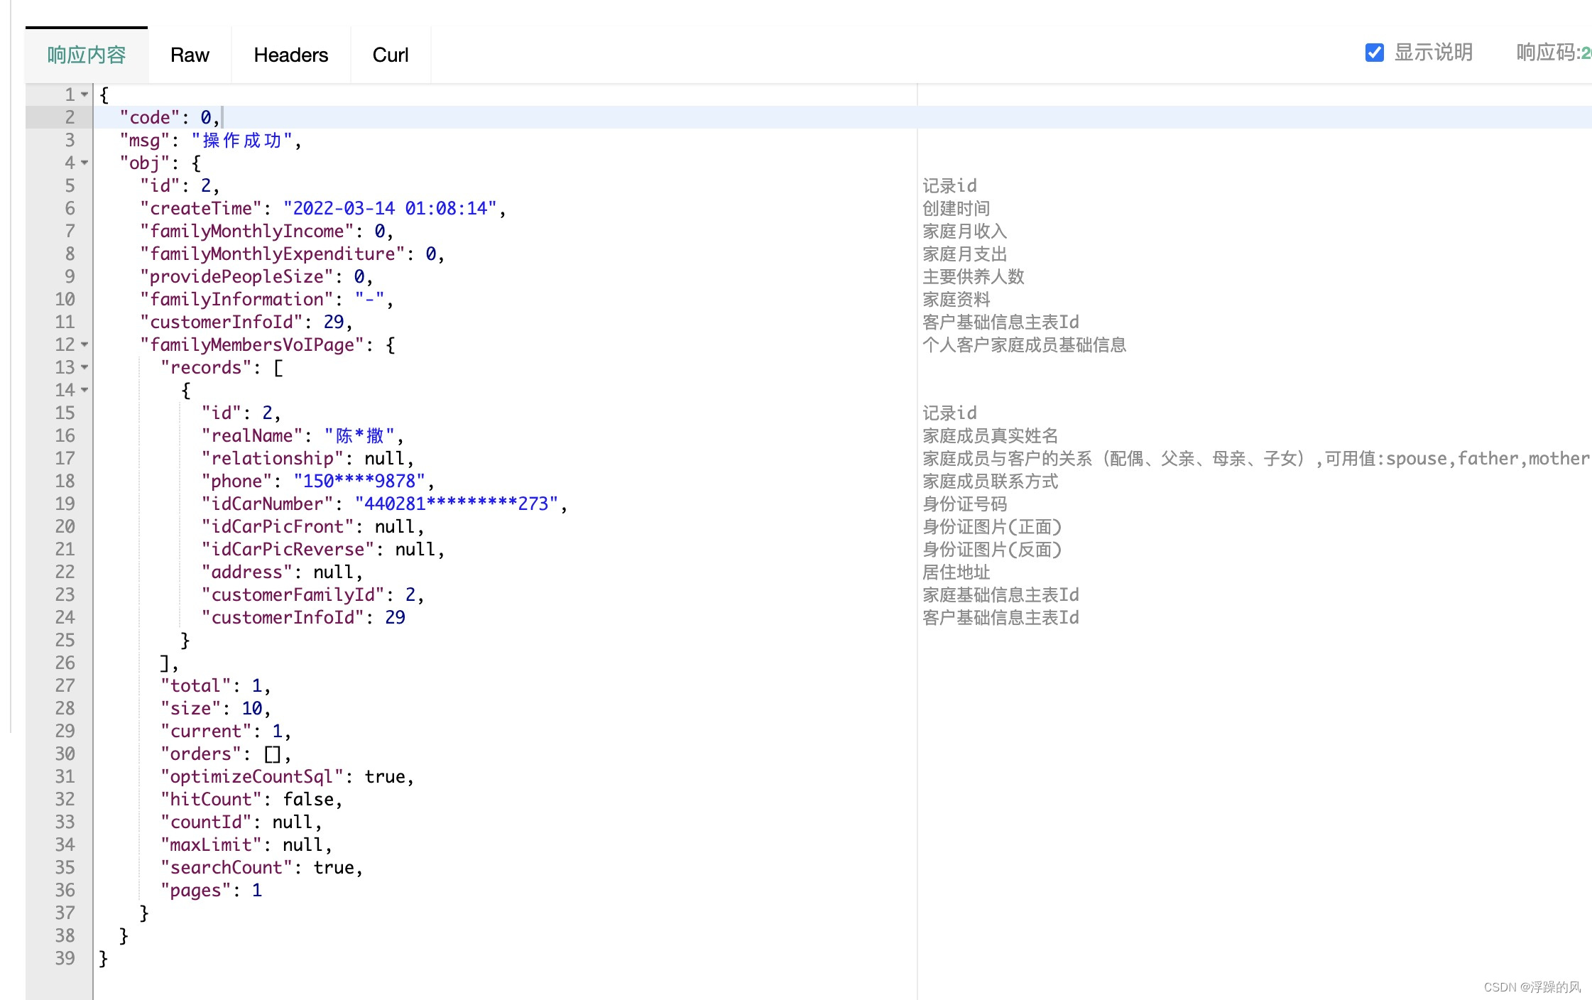Collapse "familyMembersVoIPage" fold arrow on line 12
The height and width of the screenshot is (1000, 1592).
pos(84,344)
